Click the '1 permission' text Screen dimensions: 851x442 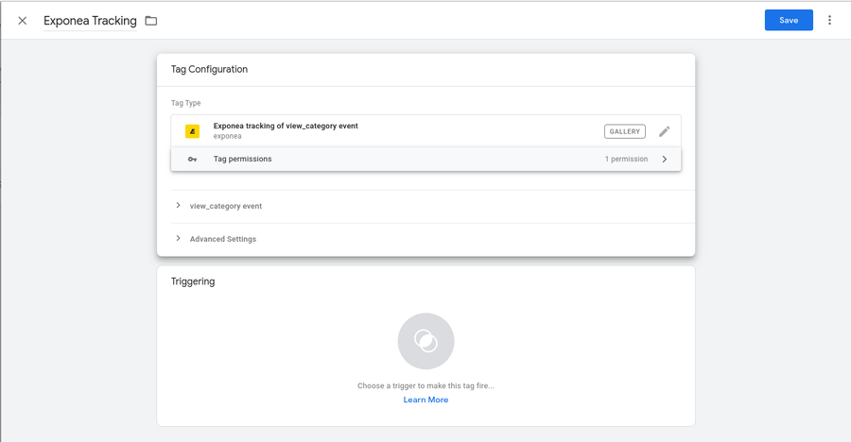(626, 160)
